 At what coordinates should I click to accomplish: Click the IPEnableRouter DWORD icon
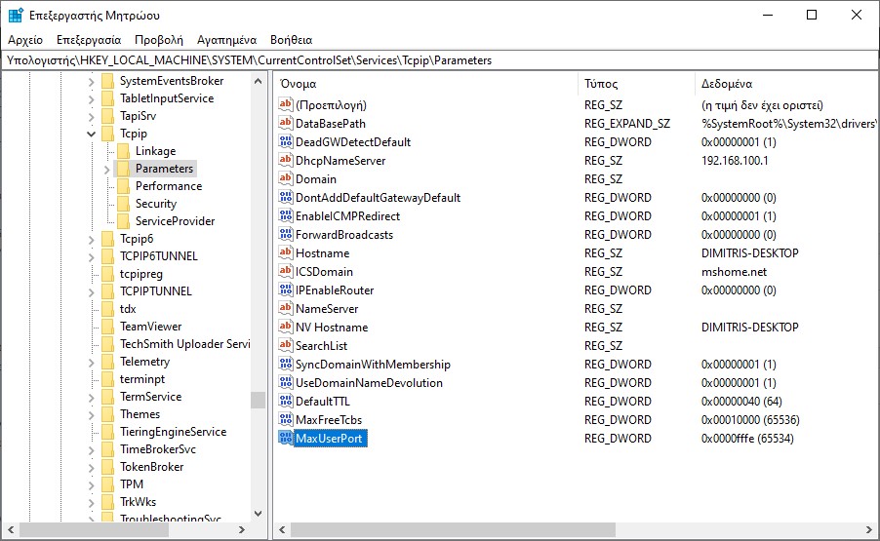286,290
